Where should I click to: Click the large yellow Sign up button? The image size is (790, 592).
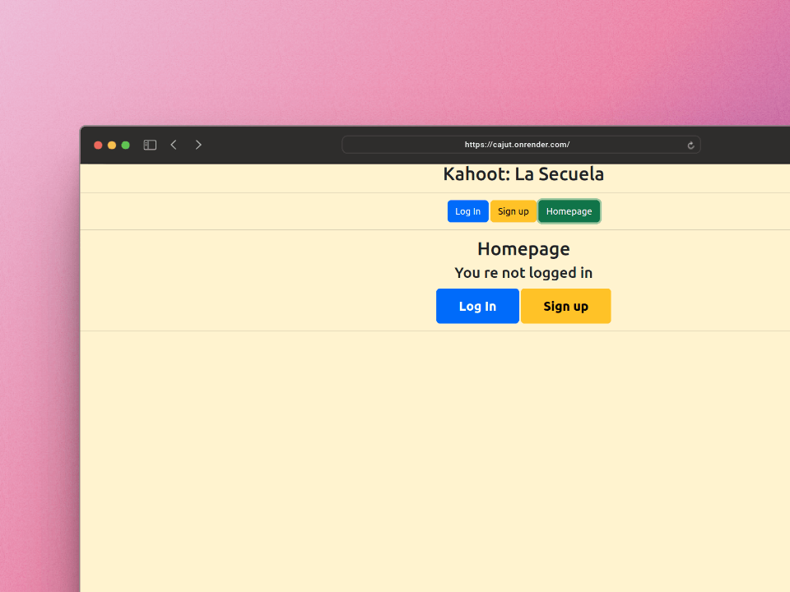pyautogui.click(x=565, y=306)
